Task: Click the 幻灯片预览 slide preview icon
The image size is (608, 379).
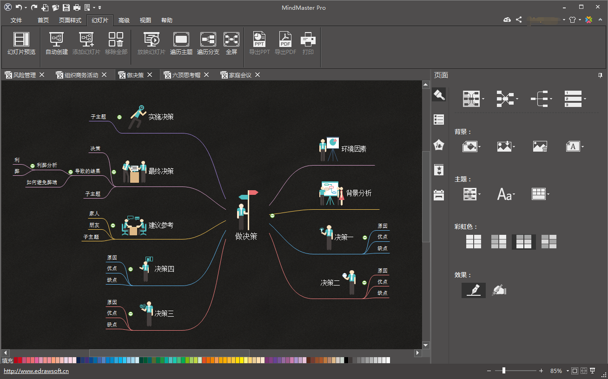Action: [x=21, y=40]
